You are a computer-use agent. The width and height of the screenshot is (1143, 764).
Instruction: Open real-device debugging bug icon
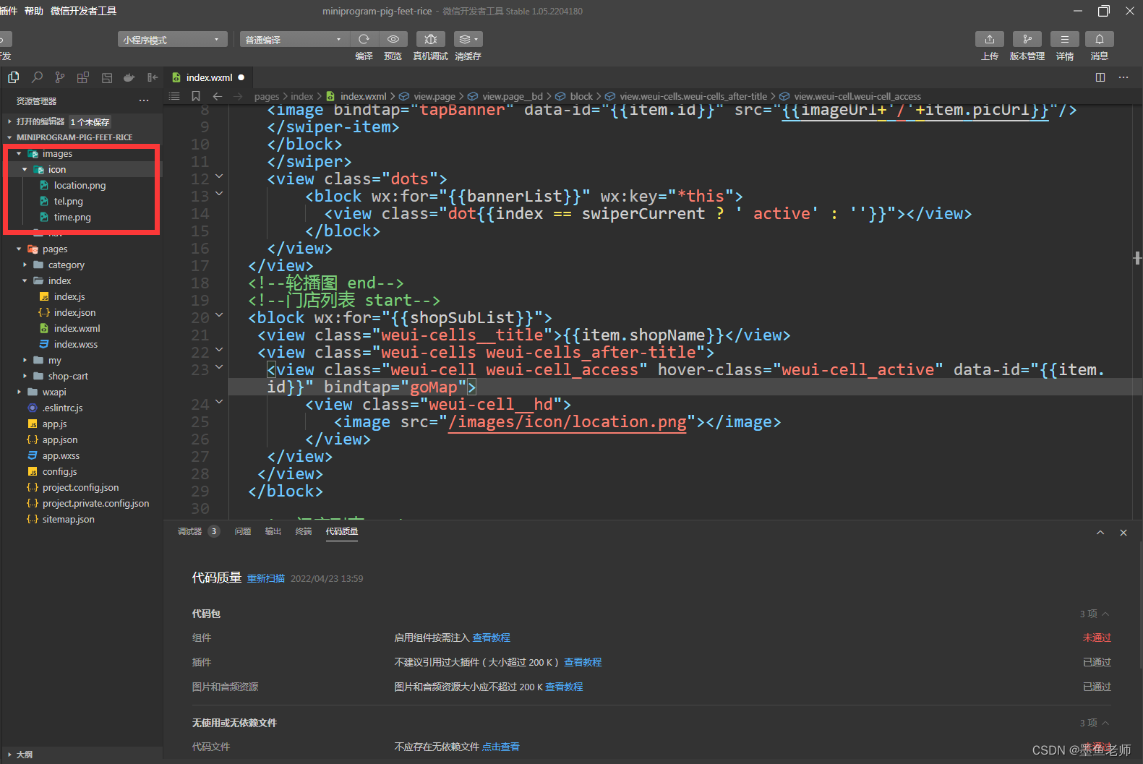coord(431,39)
